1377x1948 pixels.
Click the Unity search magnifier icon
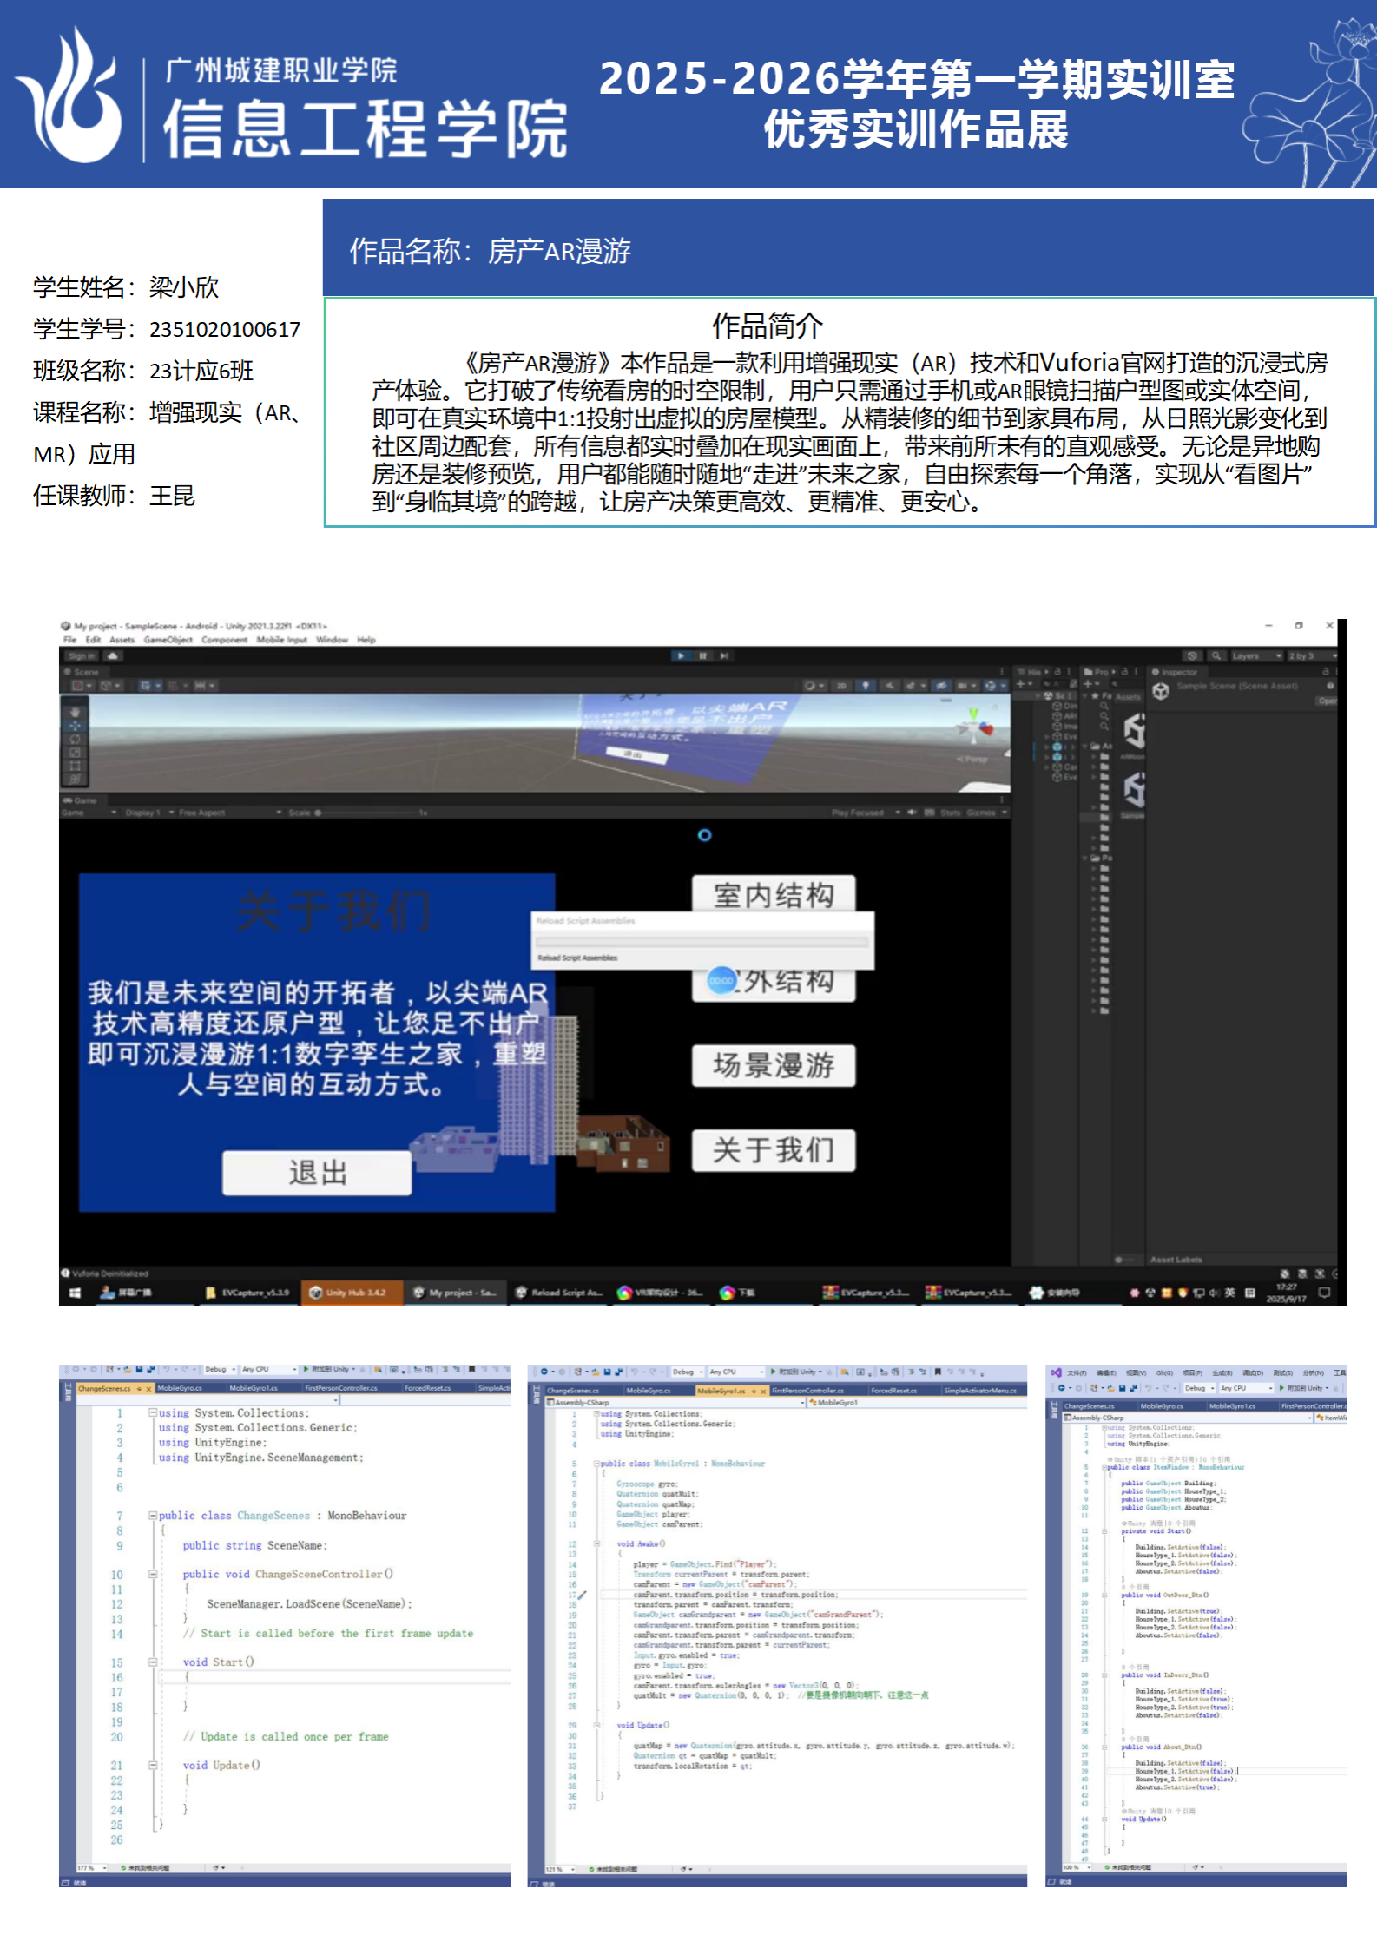(1216, 655)
